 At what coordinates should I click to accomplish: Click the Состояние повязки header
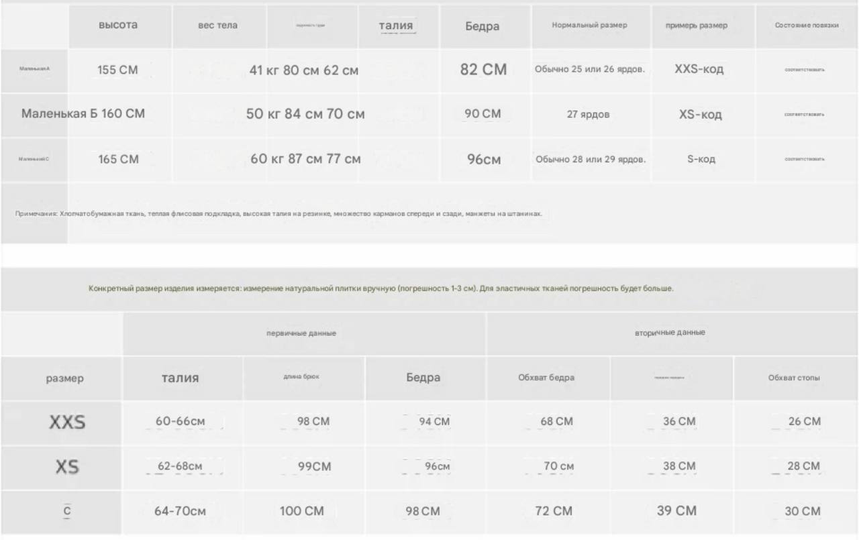coord(807,25)
